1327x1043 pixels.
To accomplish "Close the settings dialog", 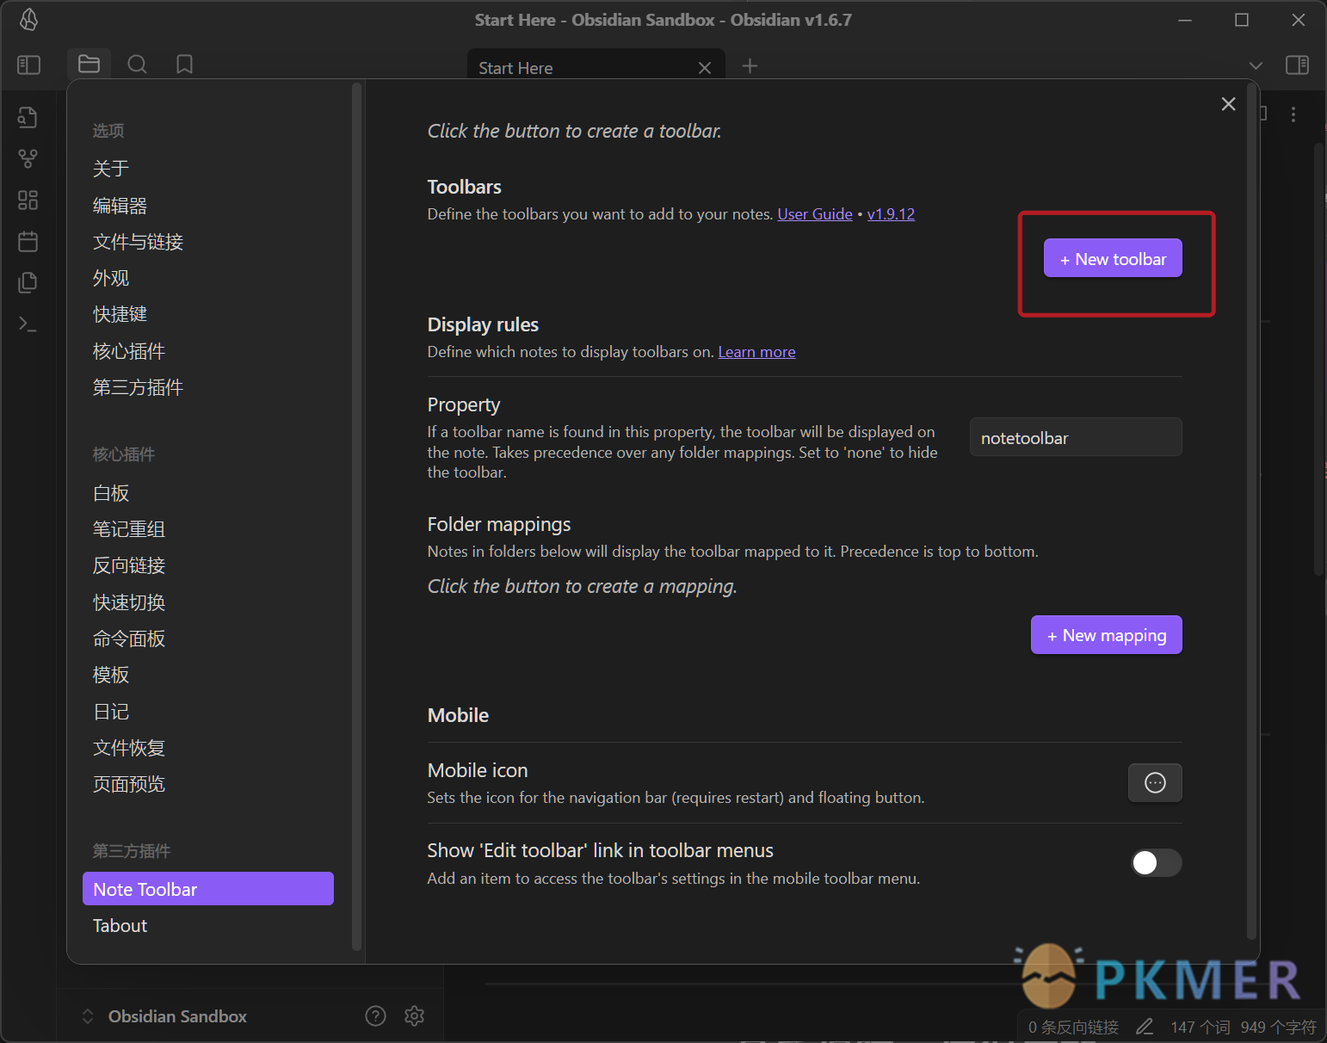I will (1228, 104).
